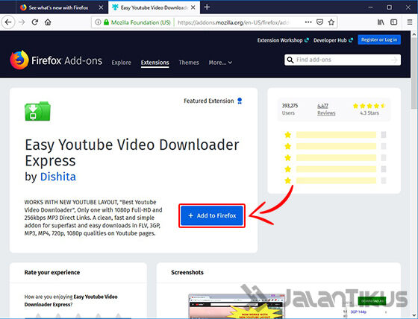Click the green padlock security icon
418x319 pixels.
point(106,22)
